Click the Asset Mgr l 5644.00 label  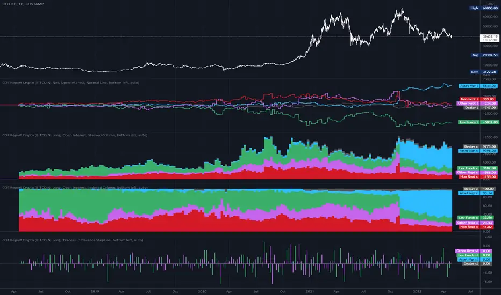(x=478, y=86)
